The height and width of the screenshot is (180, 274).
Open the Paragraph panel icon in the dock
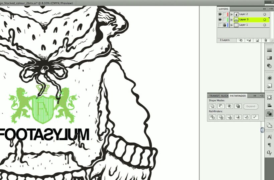click(x=269, y=145)
